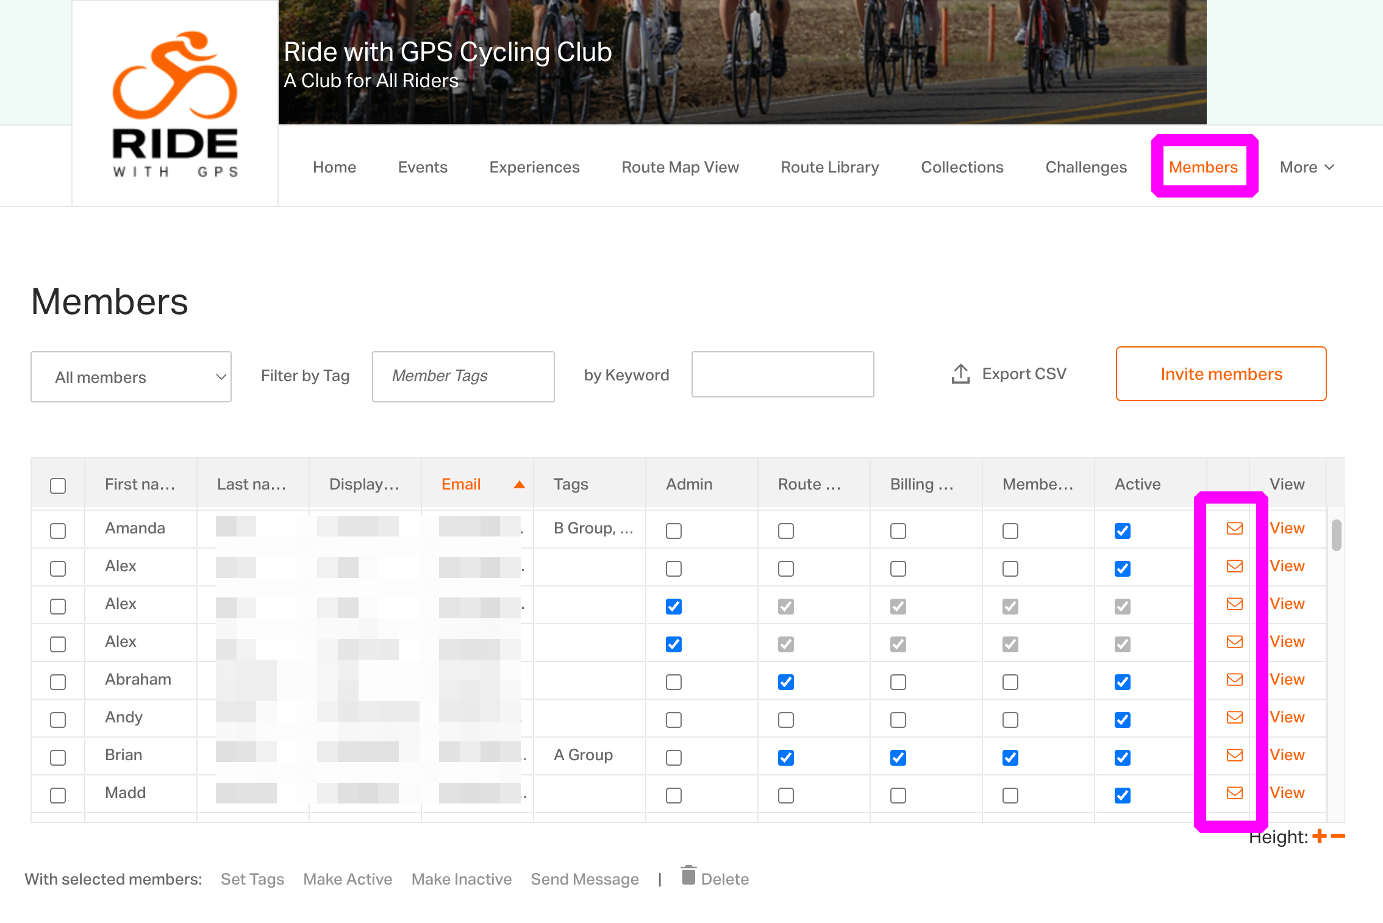1383x923 pixels.
Task: Sort by Email column arrow
Action: click(x=520, y=485)
